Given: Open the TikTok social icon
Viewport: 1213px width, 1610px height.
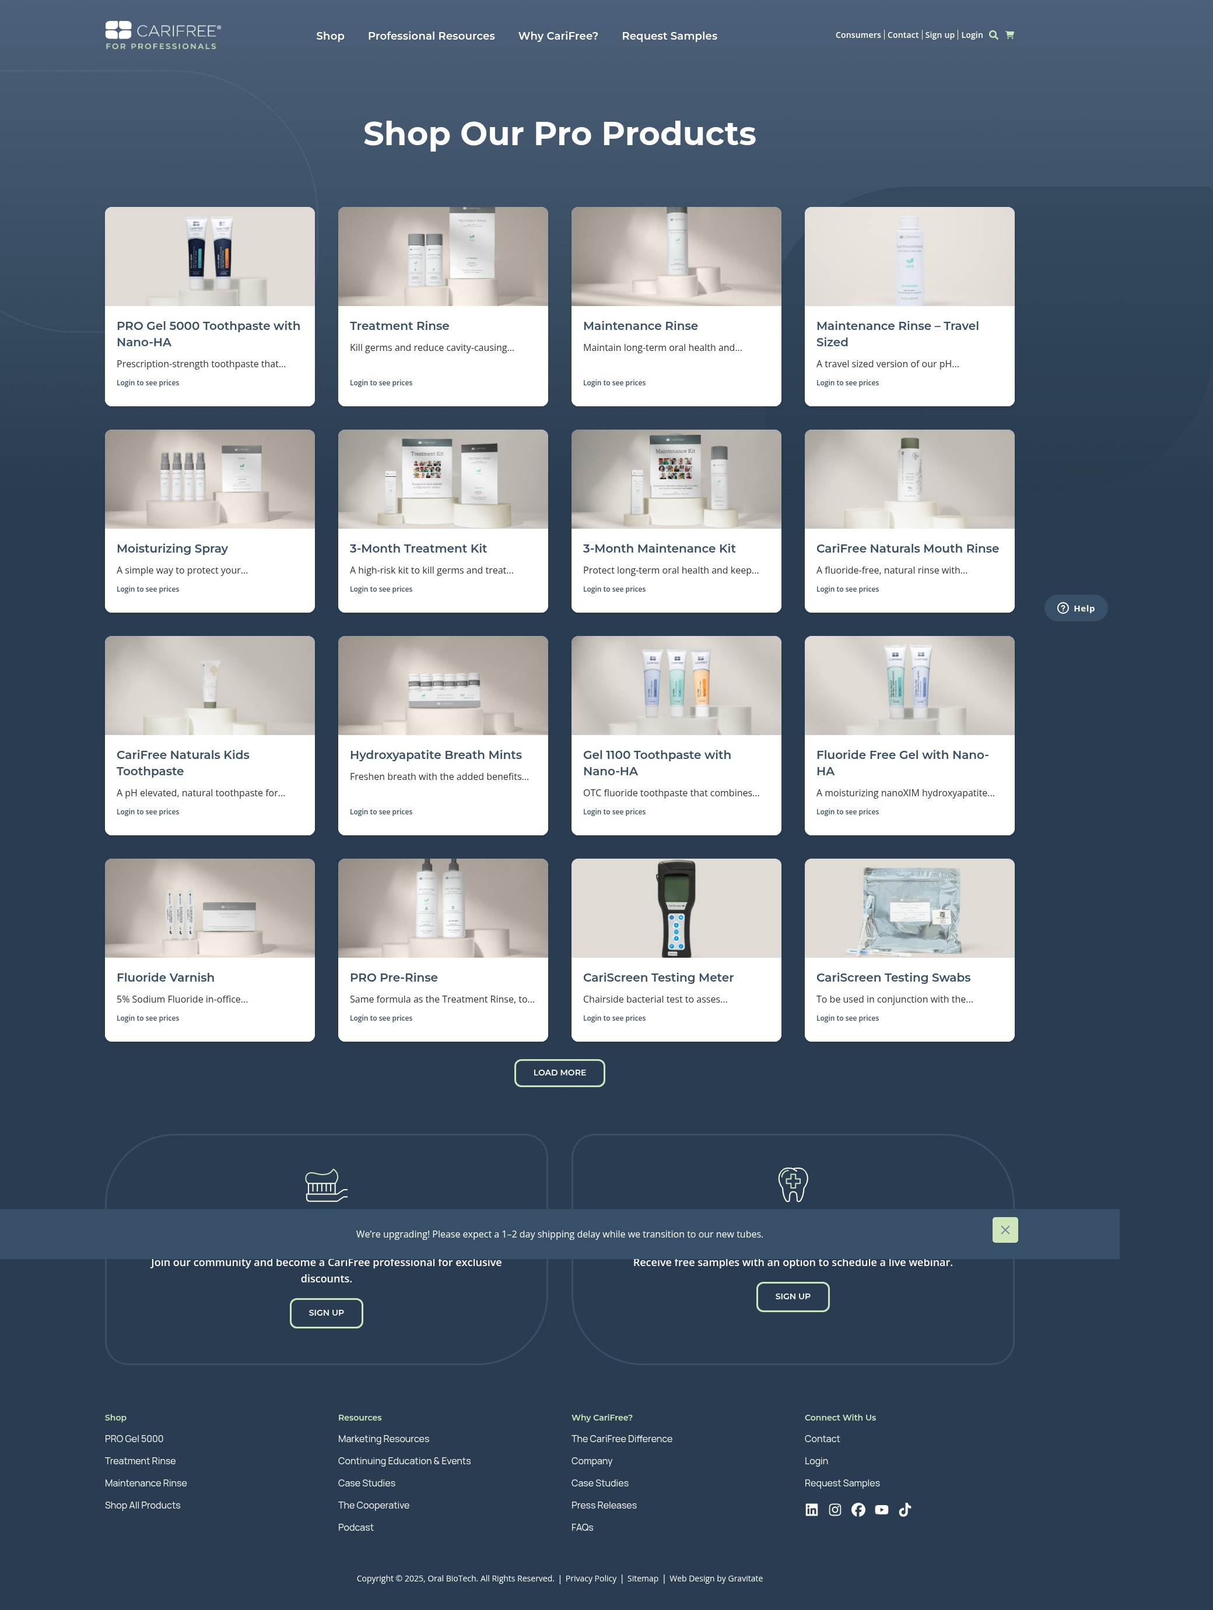Looking at the screenshot, I should pos(905,1510).
